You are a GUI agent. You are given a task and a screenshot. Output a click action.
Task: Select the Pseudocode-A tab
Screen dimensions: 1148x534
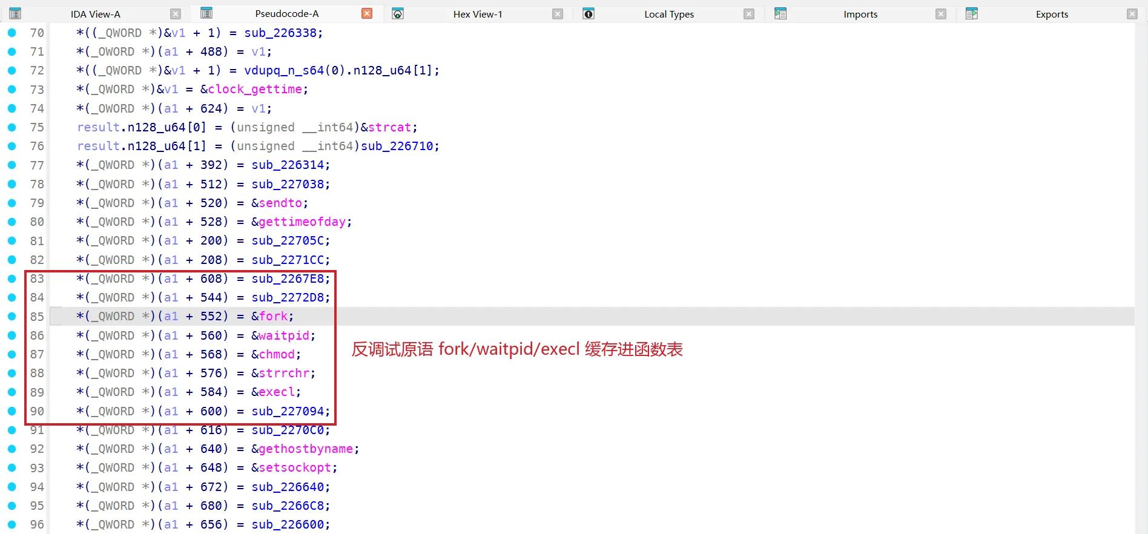(287, 13)
